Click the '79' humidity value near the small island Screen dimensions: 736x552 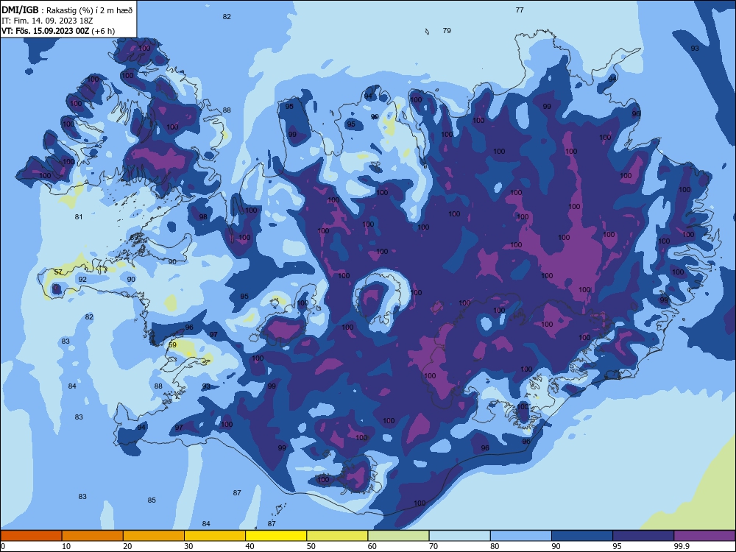[x=447, y=30]
